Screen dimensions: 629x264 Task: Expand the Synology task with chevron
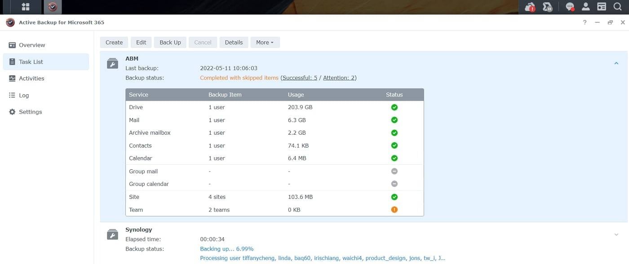(616, 234)
